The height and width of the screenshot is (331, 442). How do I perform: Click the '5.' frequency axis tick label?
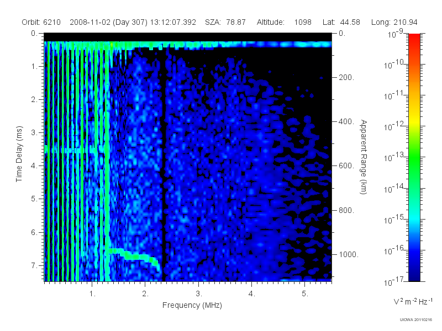coord(305,294)
